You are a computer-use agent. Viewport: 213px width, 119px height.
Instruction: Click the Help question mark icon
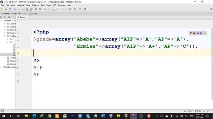coord(80,9)
